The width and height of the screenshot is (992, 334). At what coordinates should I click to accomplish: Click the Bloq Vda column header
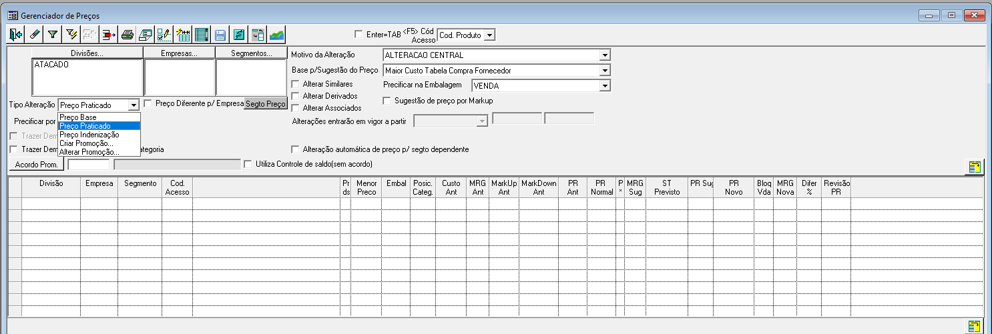(x=764, y=187)
